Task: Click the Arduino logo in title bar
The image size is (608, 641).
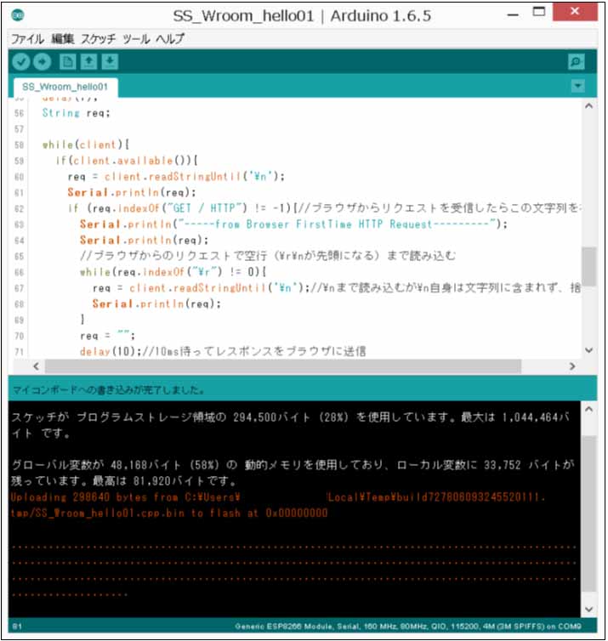Action: click(x=18, y=15)
